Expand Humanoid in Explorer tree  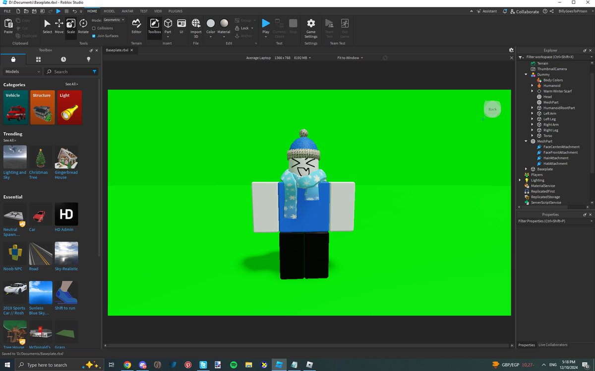(532, 86)
